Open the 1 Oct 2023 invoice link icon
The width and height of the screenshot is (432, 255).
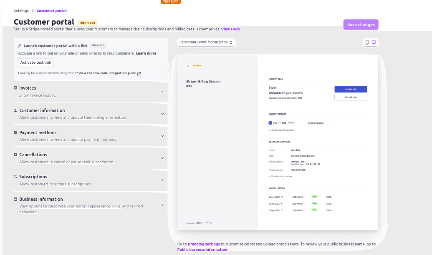[281, 204]
